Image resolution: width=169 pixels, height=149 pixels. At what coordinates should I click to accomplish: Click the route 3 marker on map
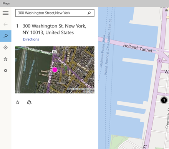159,61
